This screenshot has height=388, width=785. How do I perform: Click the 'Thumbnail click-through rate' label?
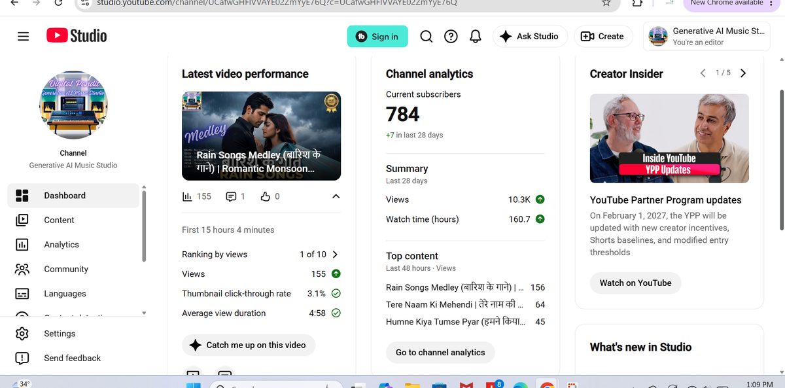pyautogui.click(x=236, y=294)
